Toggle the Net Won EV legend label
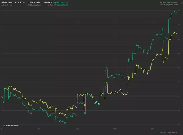This screenshot has height=135, width=183. [x=173, y=133]
